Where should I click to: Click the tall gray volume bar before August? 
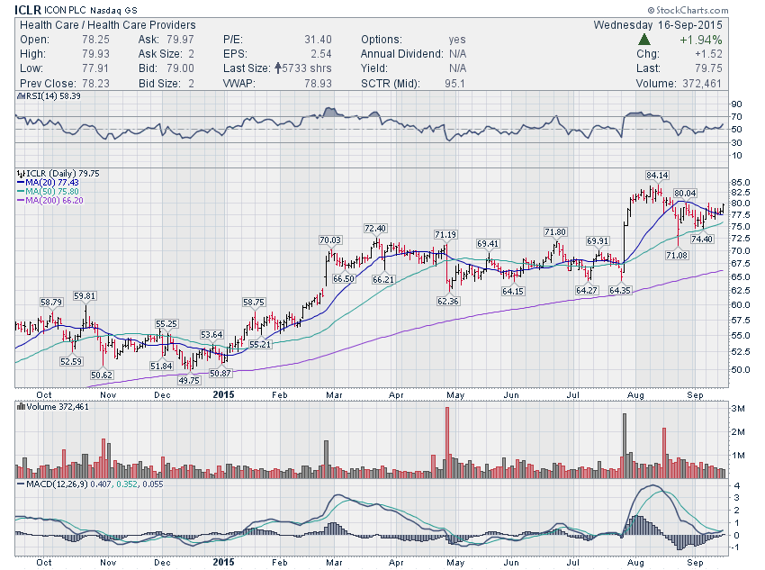625,446
